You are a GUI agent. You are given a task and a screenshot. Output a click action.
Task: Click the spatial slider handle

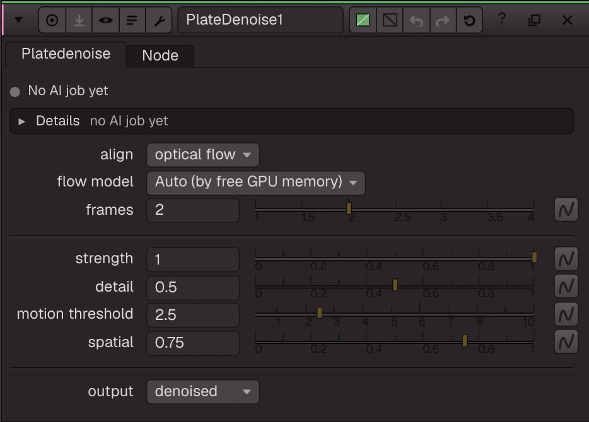click(x=465, y=340)
